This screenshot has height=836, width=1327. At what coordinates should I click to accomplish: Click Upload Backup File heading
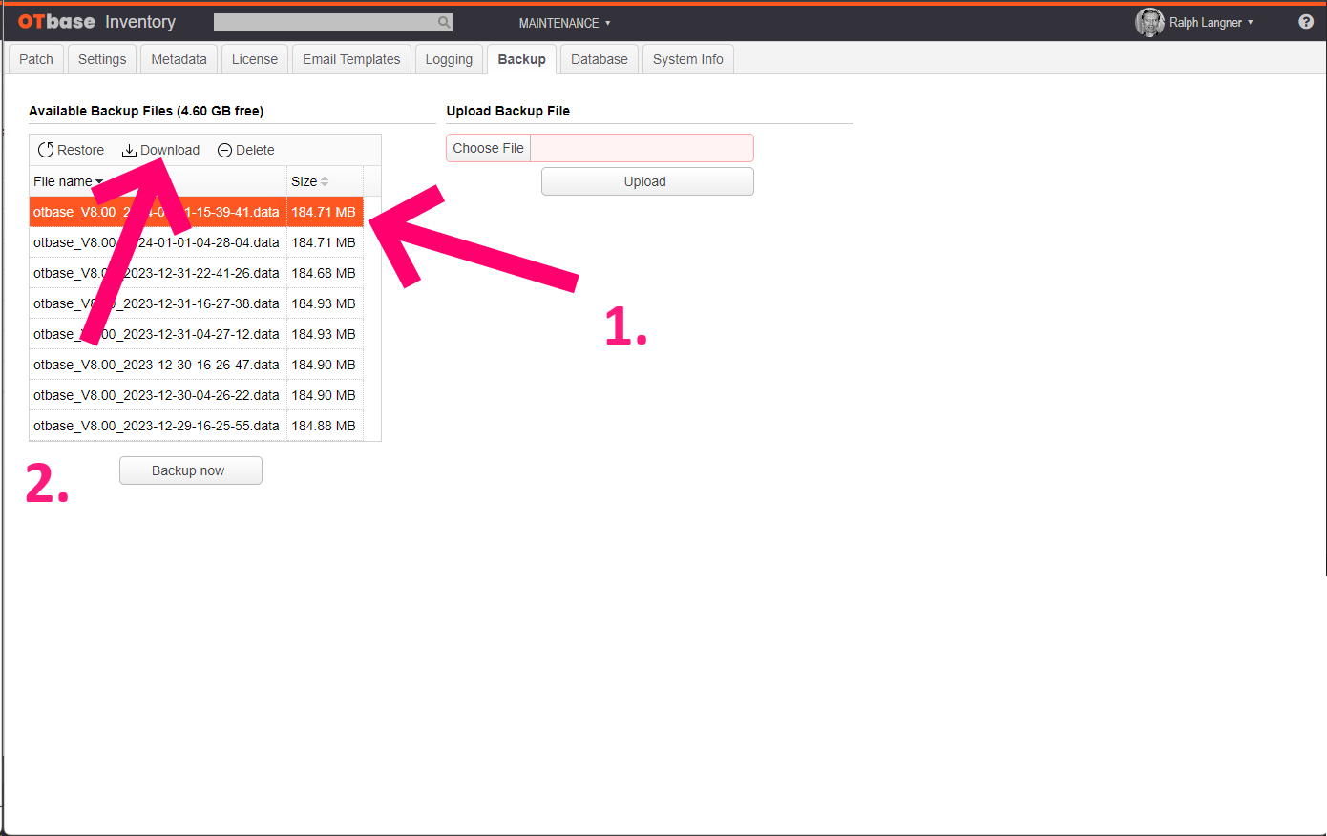pyautogui.click(x=508, y=111)
